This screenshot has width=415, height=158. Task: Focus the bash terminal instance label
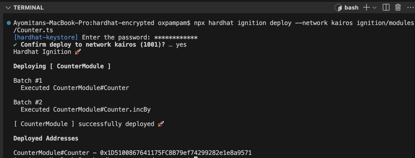[351, 8]
